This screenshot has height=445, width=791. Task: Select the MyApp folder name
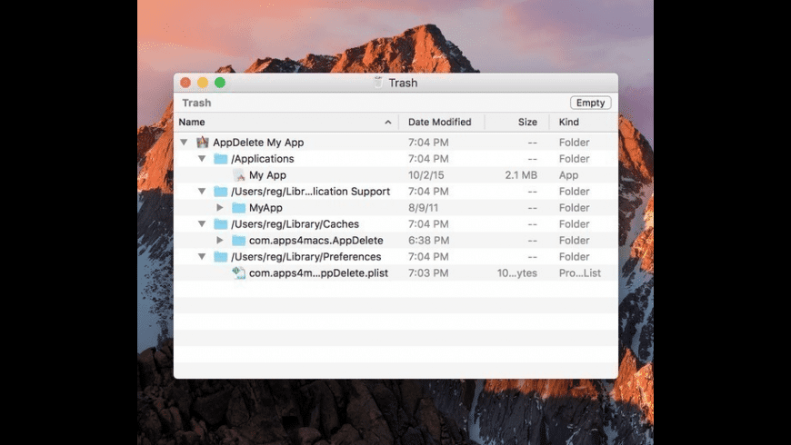(265, 208)
